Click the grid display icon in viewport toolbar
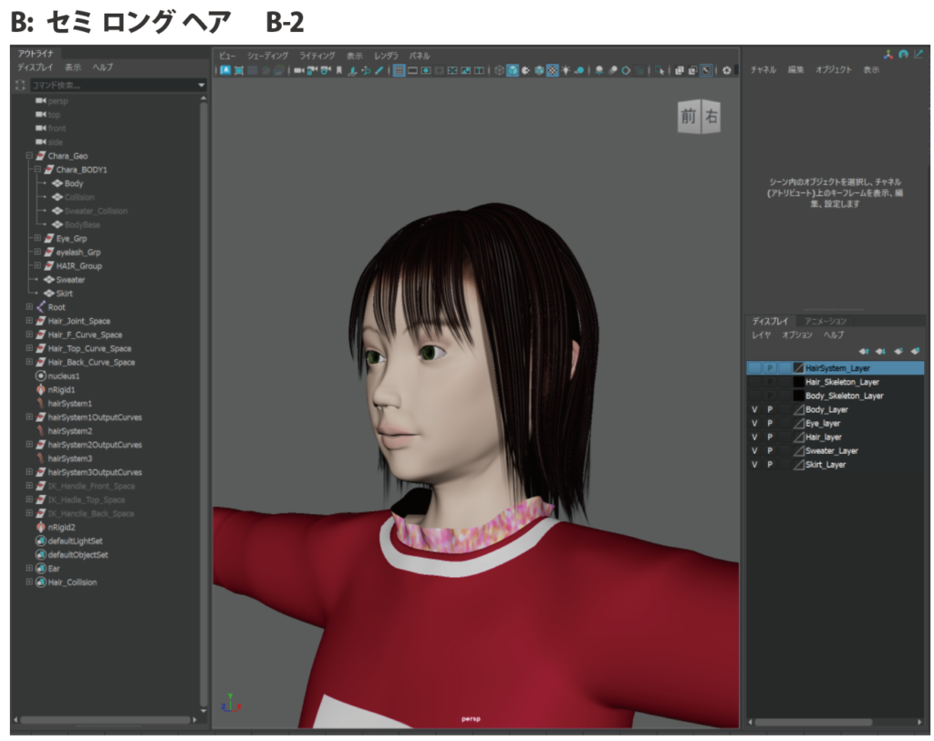934x741 pixels. pyautogui.click(x=400, y=70)
